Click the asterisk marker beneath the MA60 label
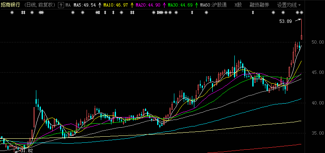 pos(206,13)
